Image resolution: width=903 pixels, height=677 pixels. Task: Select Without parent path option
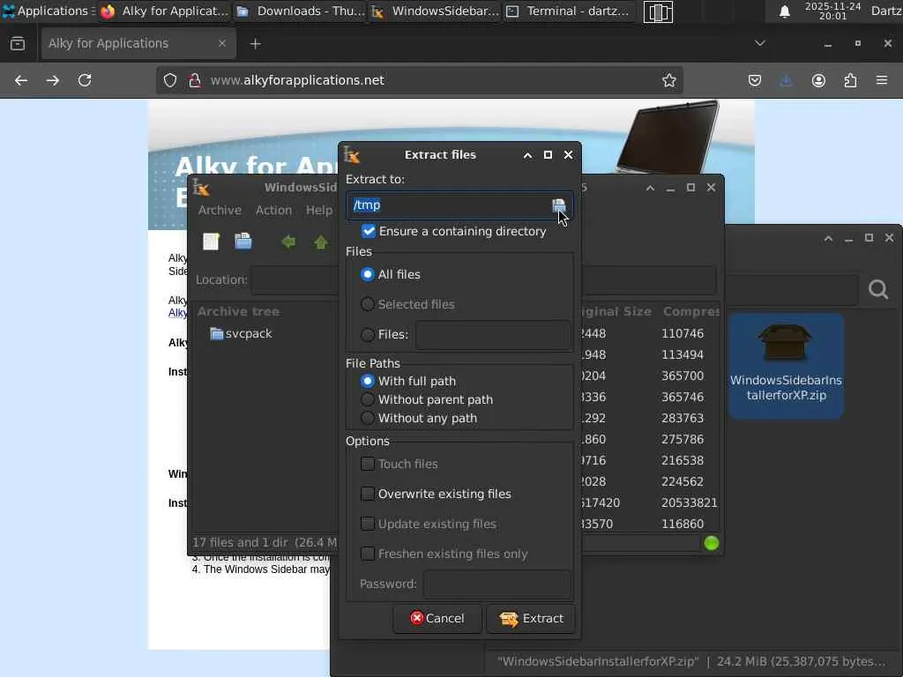(368, 399)
